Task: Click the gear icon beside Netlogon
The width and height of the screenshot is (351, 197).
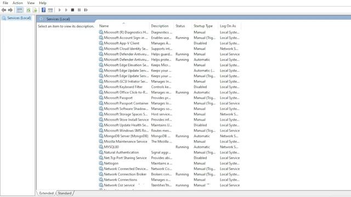Action: tap(101, 163)
